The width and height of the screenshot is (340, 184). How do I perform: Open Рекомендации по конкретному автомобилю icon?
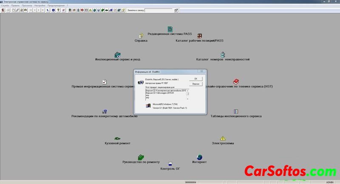(x=105, y=111)
